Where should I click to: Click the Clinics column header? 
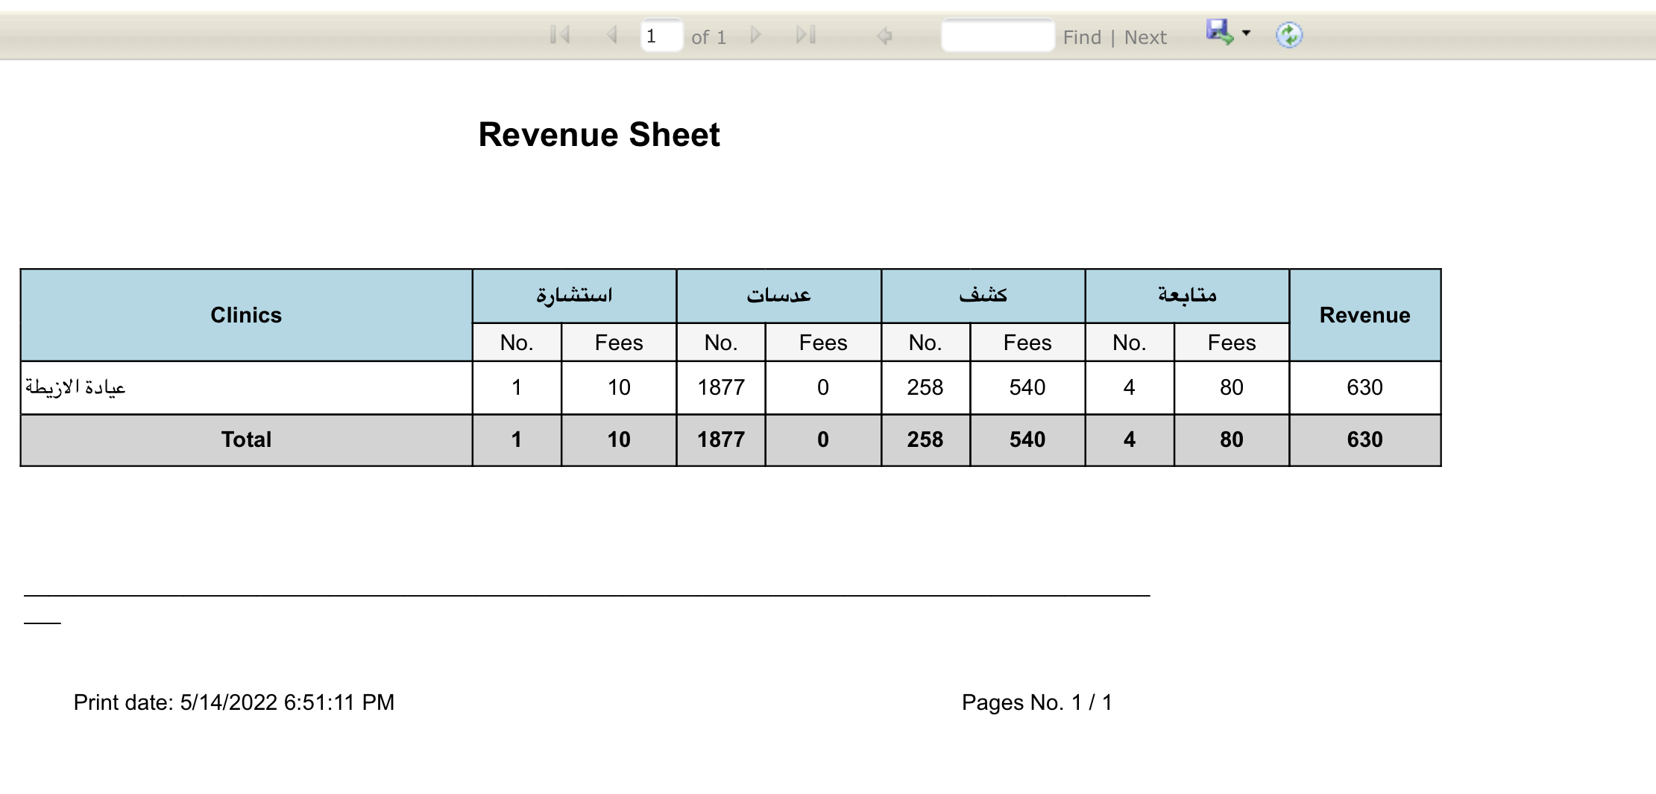click(246, 315)
